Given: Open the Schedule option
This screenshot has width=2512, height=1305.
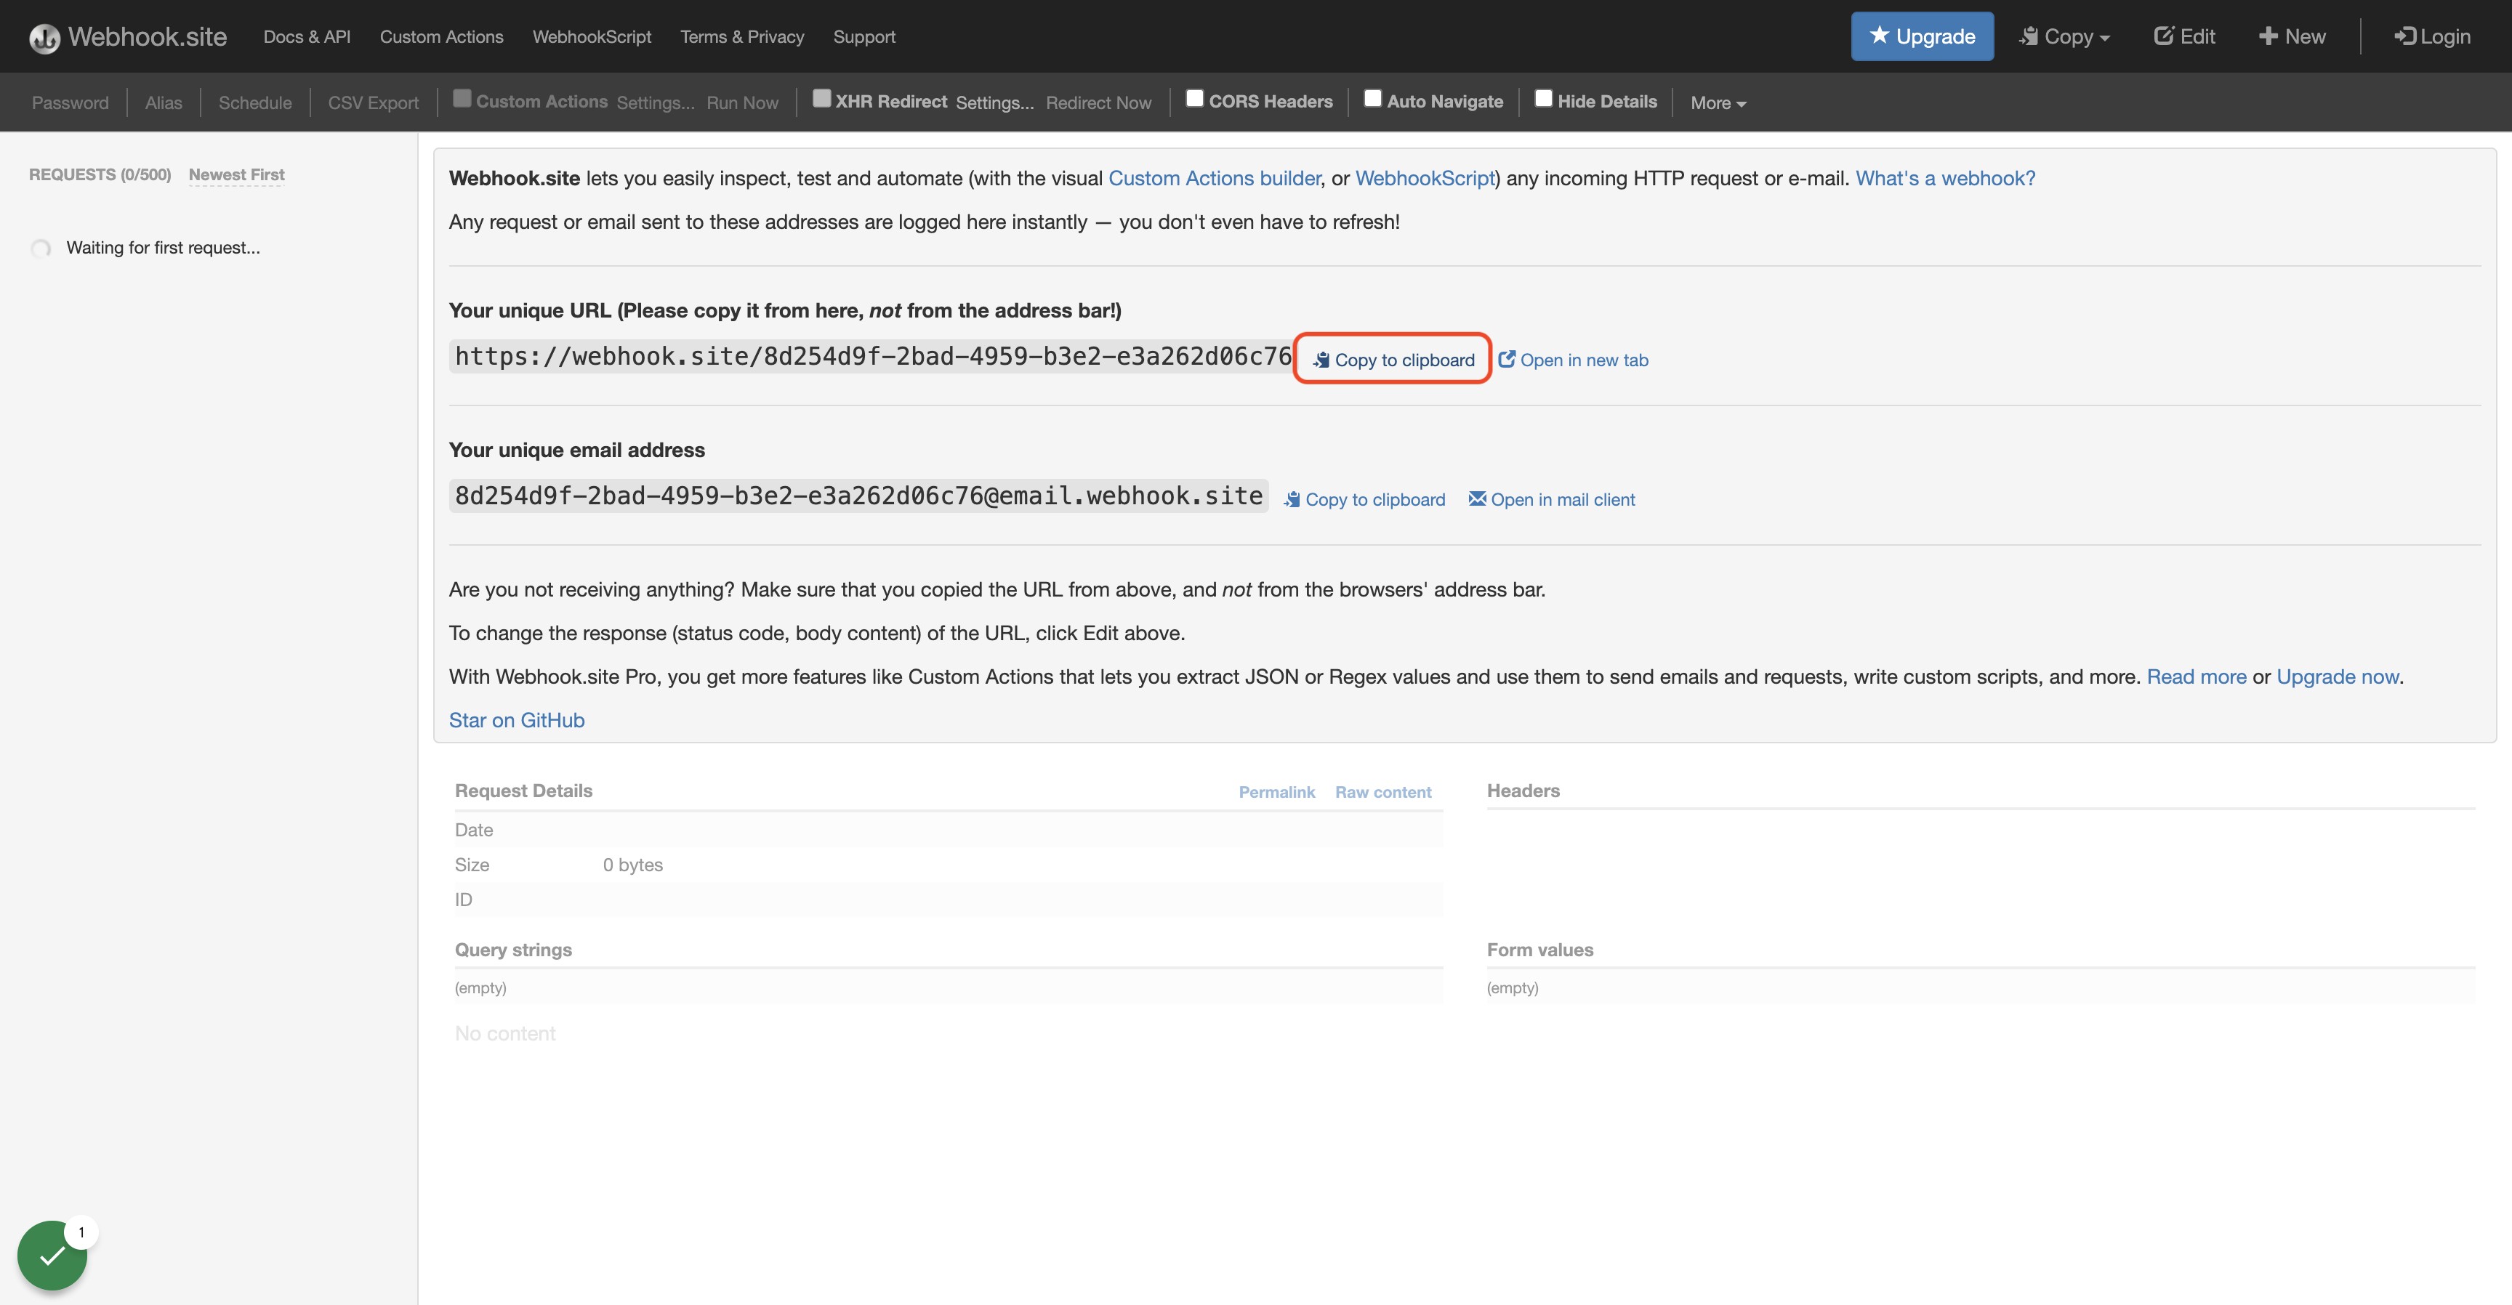Looking at the screenshot, I should coord(256,102).
